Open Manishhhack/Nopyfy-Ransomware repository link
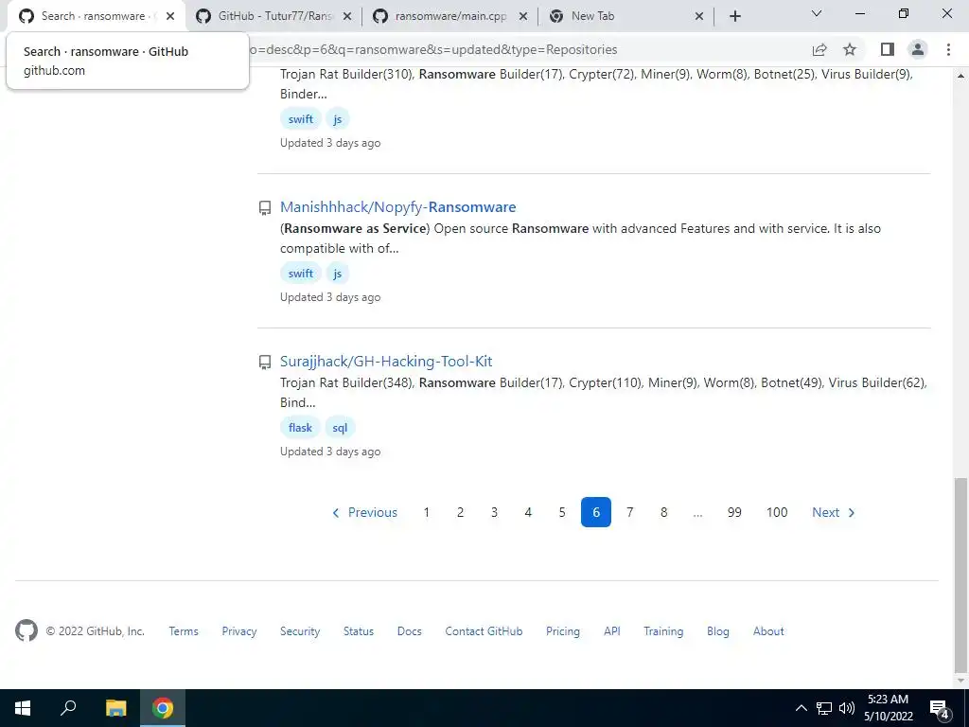Viewport: 969px width, 727px height. [398, 207]
